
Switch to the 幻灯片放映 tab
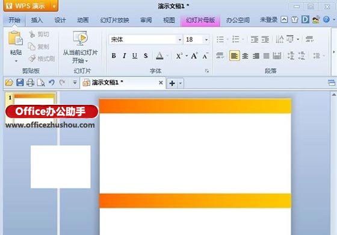(x=115, y=20)
